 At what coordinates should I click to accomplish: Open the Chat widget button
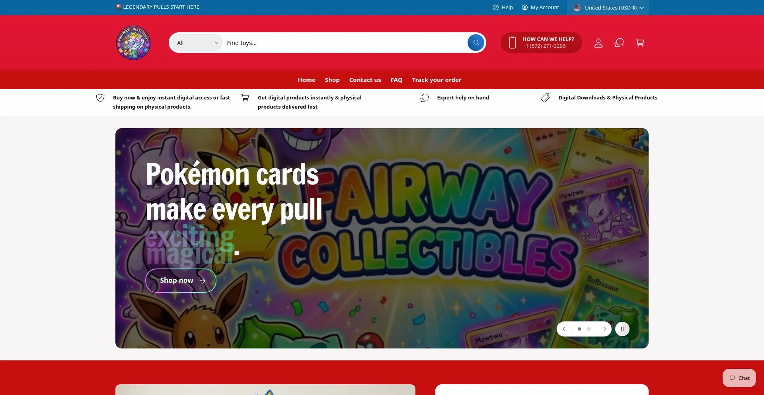point(739,378)
